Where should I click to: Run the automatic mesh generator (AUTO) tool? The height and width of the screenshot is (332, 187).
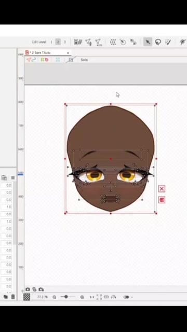tap(98, 42)
